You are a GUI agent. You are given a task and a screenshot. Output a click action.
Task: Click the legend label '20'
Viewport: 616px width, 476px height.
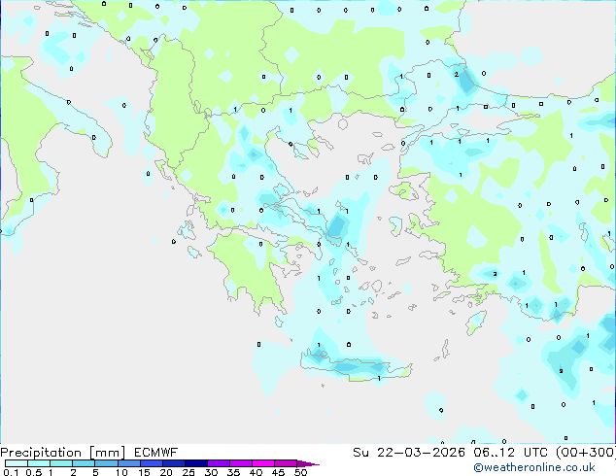click(166, 472)
